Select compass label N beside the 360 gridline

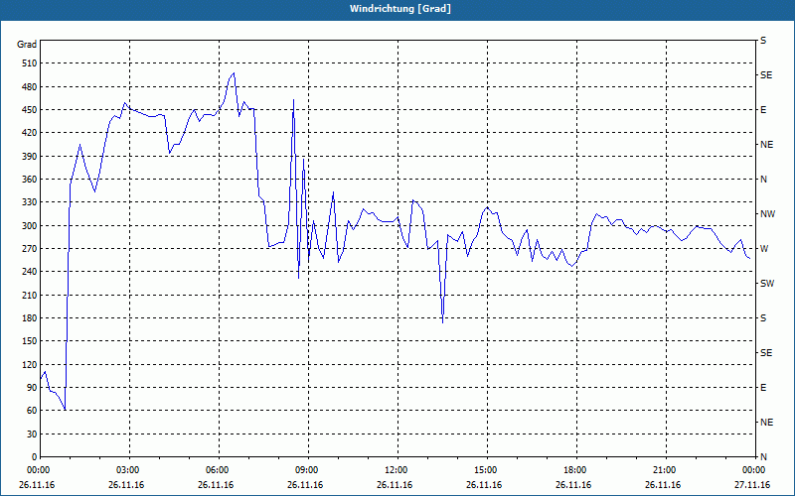tap(763, 180)
